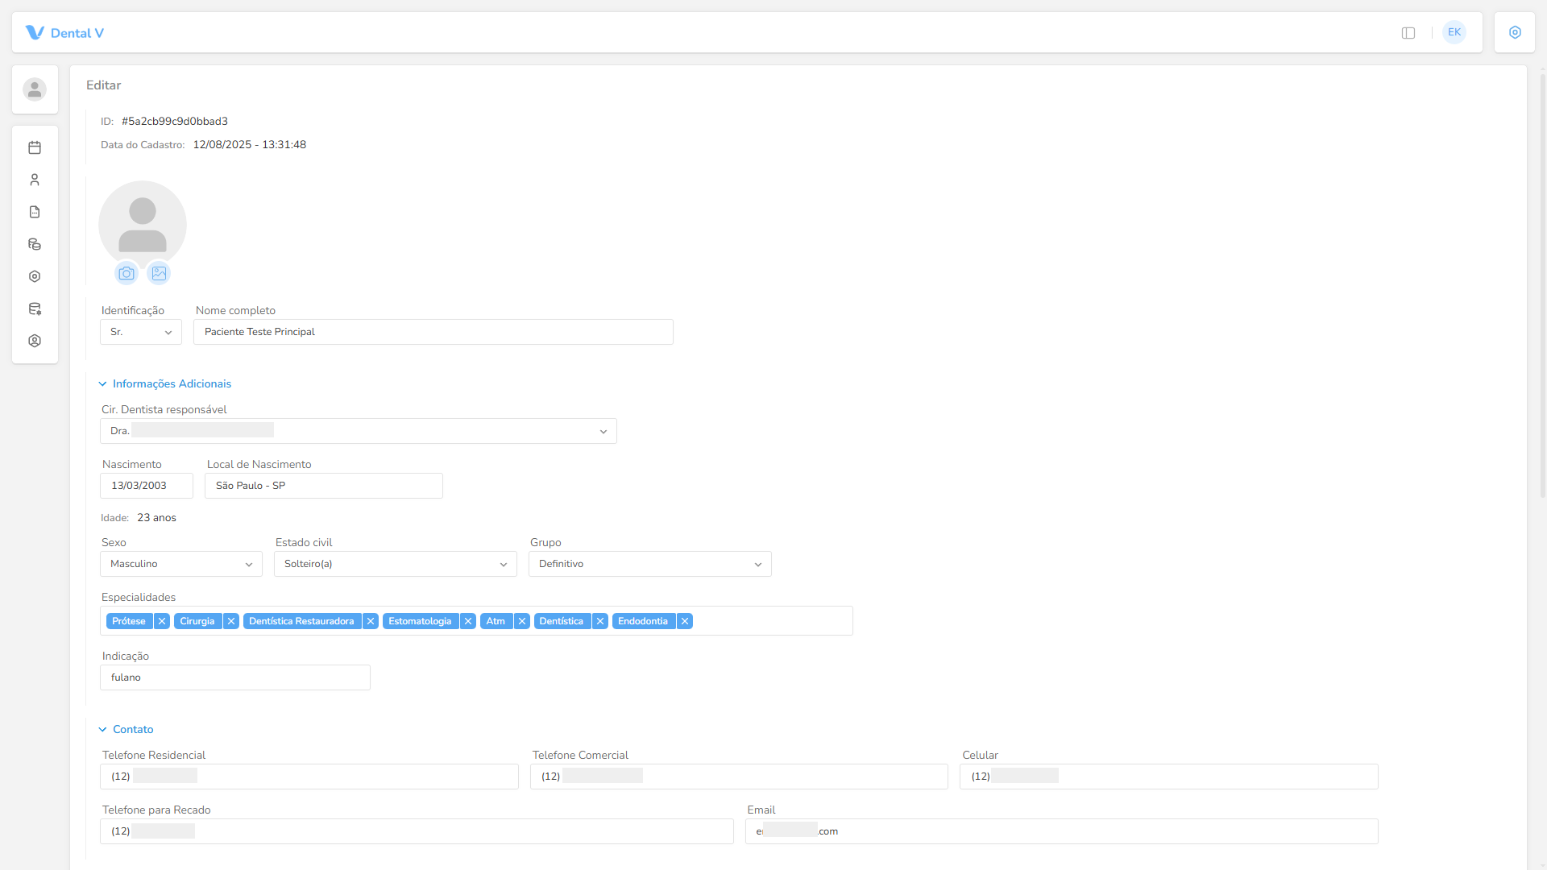This screenshot has width=1547, height=870.
Task: Click the image upload icon under avatar
Action: coord(159,273)
